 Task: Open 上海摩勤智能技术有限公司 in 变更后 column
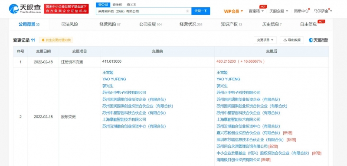[x=238, y=119]
